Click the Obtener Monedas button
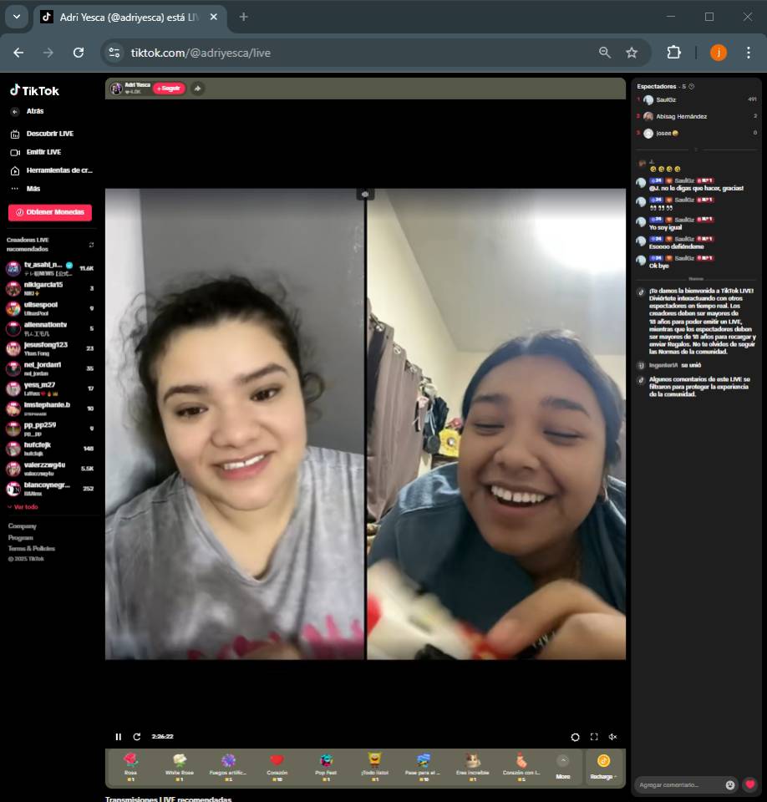This screenshot has width=767, height=802. (50, 212)
